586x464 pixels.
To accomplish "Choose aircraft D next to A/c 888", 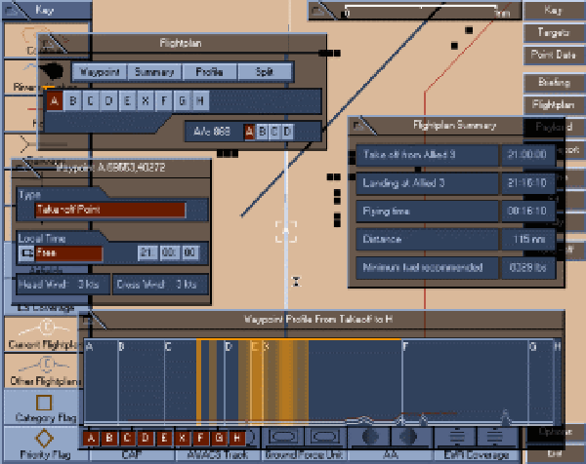I will 287,132.
